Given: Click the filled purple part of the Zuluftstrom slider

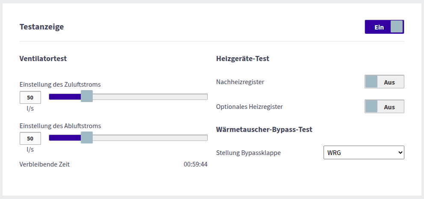Looking at the screenshot, I should (x=65, y=97).
